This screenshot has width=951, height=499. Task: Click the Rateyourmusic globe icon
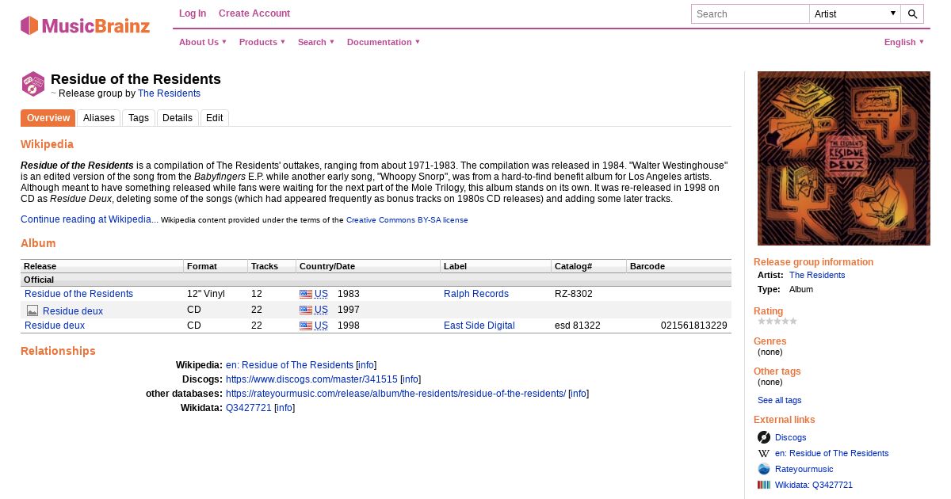click(764, 469)
